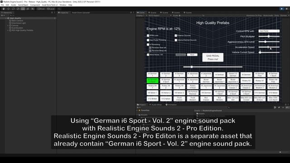Click the Inspector panel lock icon
The width and height of the screenshot is (290, 163).
tap(131, 13)
